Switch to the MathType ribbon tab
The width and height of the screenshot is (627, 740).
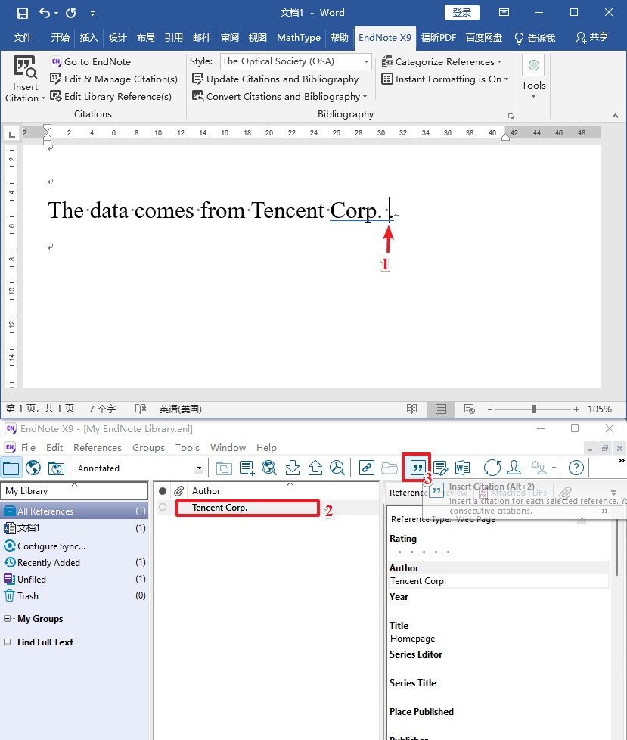click(x=299, y=38)
